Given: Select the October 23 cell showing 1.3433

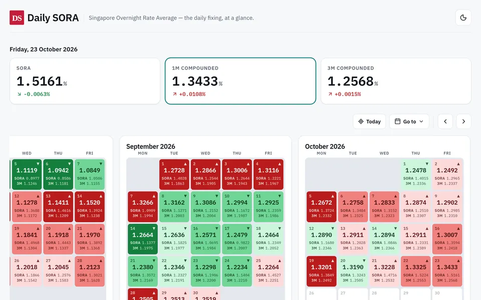Looking at the screenshot, I should [447, 271].
